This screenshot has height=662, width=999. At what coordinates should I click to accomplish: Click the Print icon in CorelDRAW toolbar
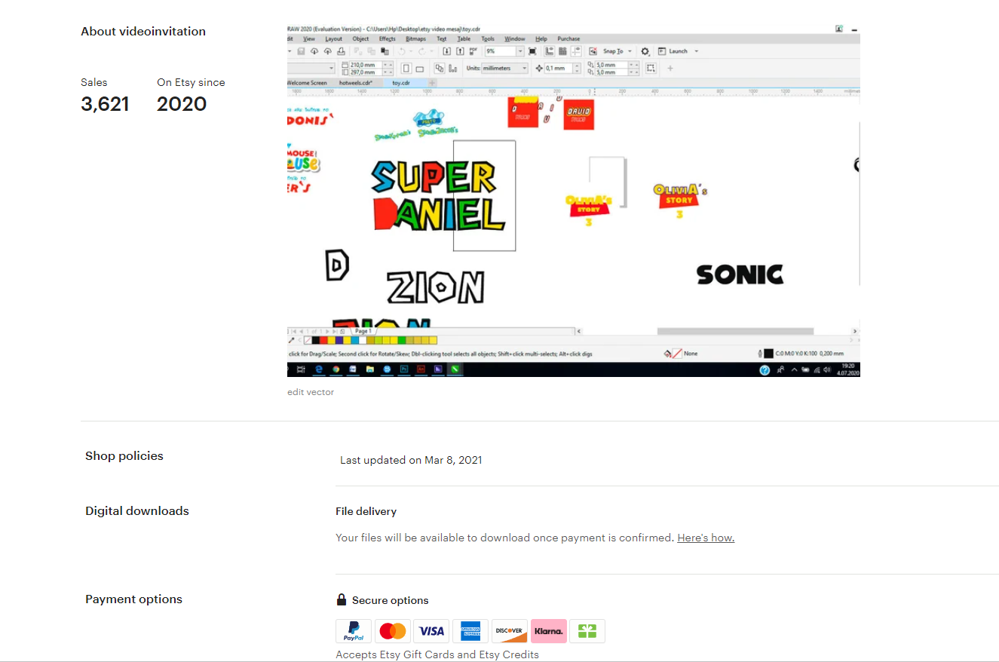[341, 51]
